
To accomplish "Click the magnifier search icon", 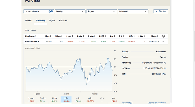I will click(52, 11).
